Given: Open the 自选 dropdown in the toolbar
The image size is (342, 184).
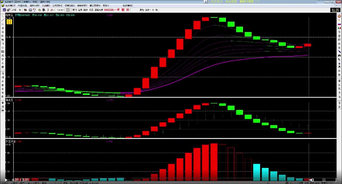Looking at the screenshot, I should click(x=148, y=10).
